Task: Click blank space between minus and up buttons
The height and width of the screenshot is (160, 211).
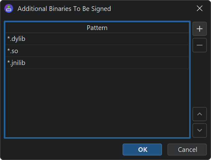Action: (x=199, y=80)
